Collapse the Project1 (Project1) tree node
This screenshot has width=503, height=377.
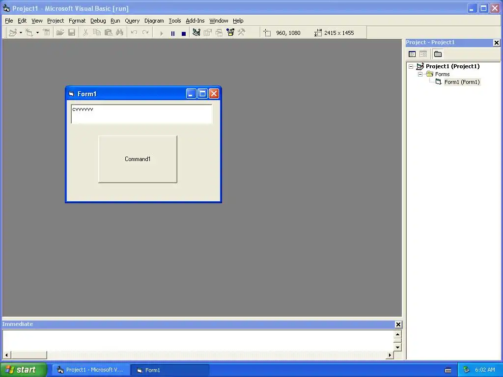point(411,67)
